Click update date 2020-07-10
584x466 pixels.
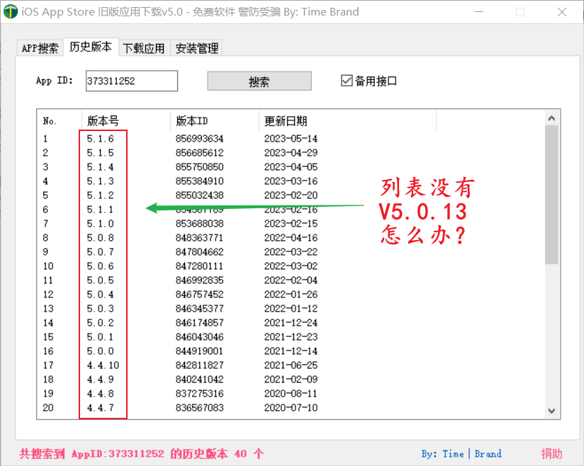[x=291, y=407]
